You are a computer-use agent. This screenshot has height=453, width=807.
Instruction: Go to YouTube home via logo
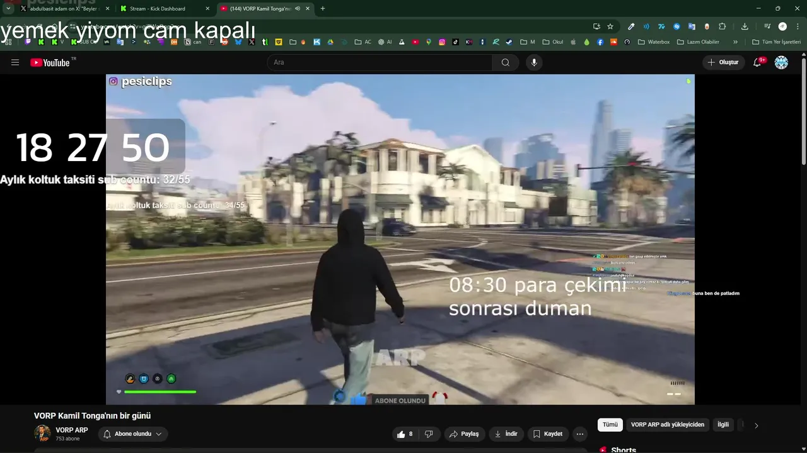50,62
